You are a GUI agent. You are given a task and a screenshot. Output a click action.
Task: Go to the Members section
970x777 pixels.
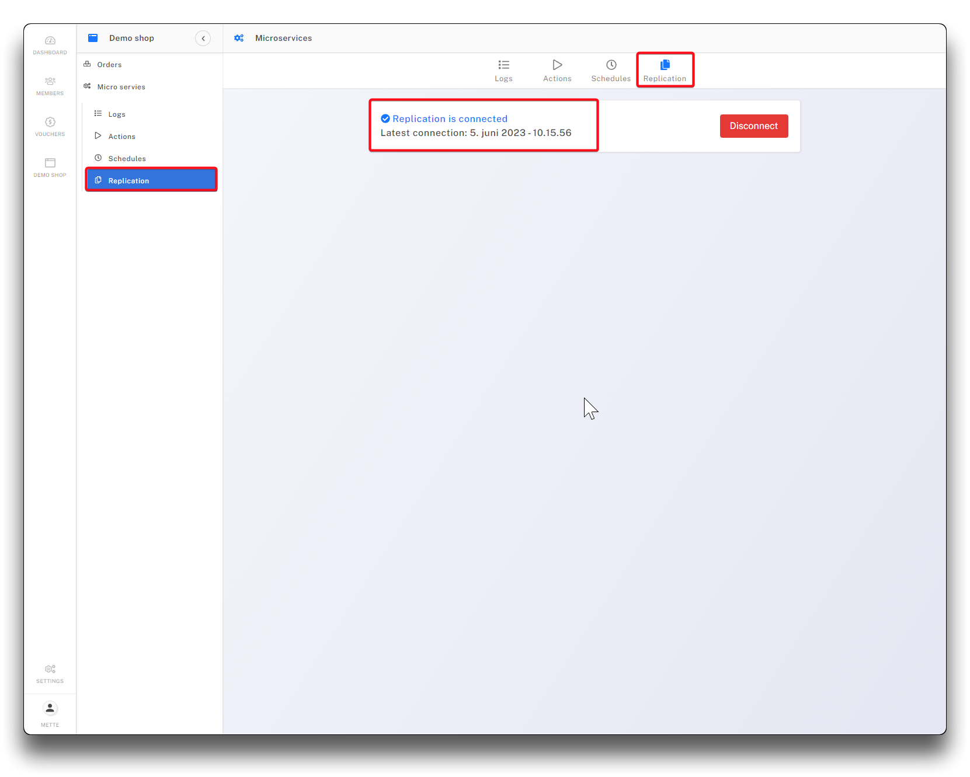[50, 86]
